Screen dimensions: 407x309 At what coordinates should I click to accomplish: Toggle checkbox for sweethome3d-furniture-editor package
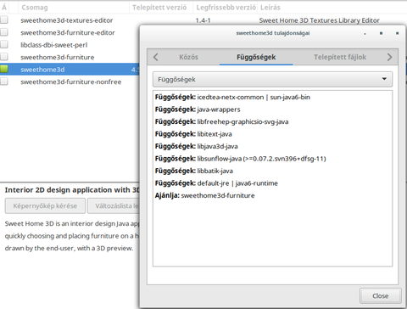(x=4, y=32)
